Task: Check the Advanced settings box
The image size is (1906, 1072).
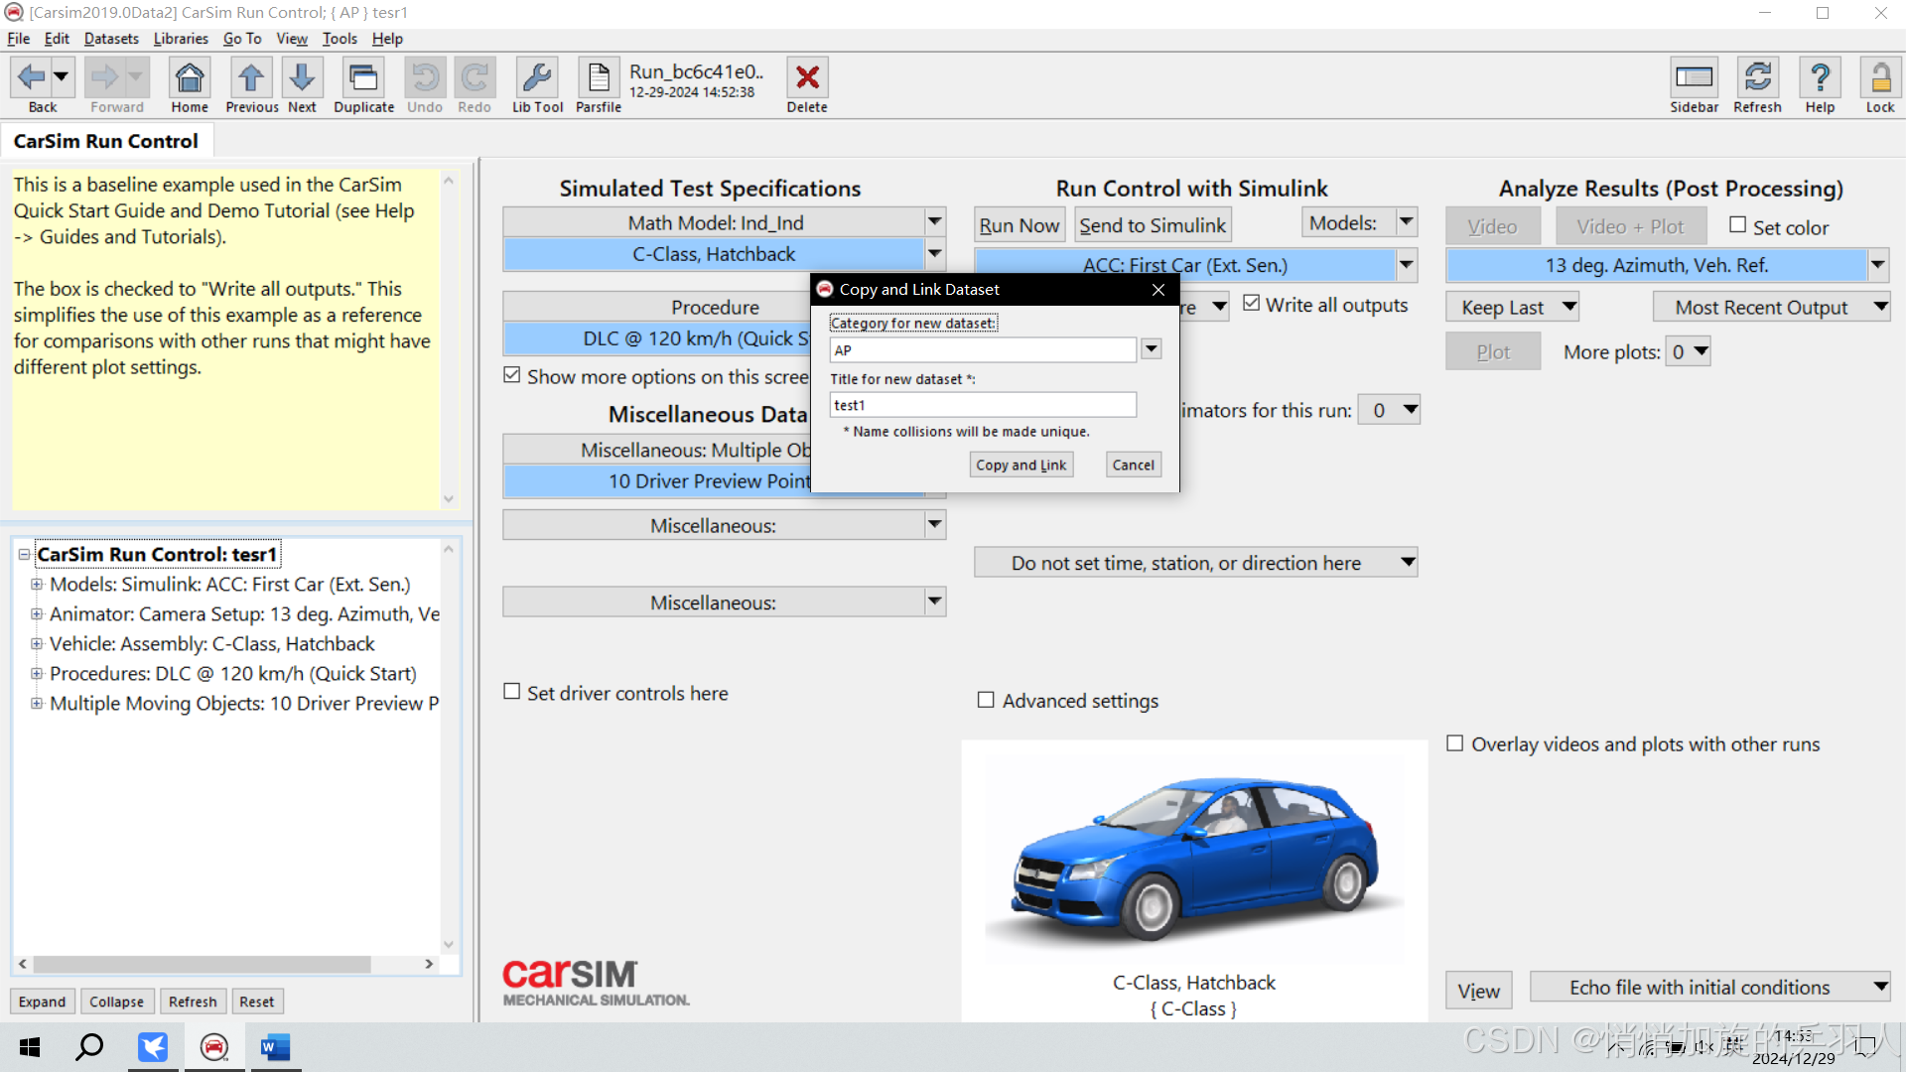Action: [x=986, y=700]
